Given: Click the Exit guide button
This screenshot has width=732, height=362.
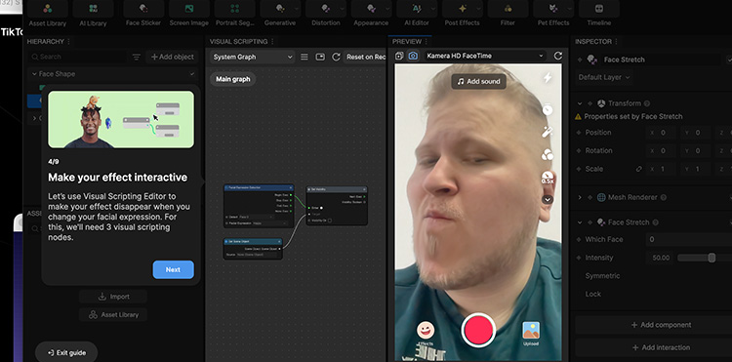Looking at the screenshot, I should (66, 352).
